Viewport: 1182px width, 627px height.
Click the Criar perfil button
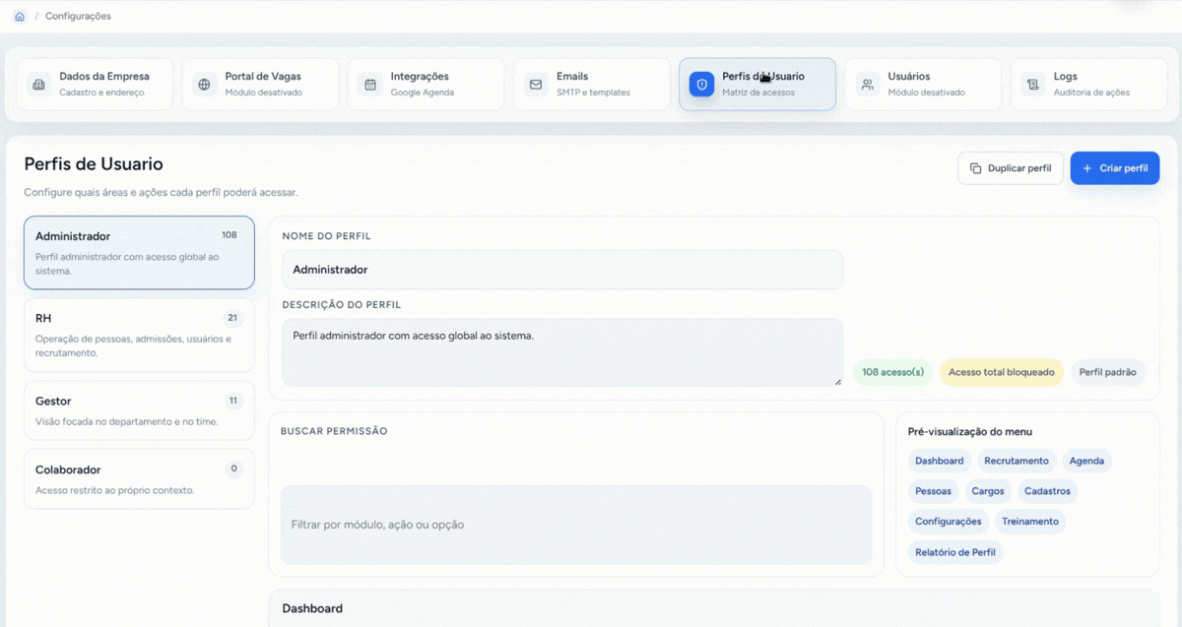(1115, 168)
